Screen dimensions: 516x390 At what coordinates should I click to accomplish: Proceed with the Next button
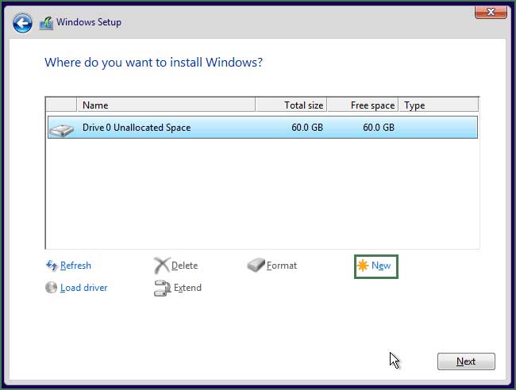pos(466,361)
